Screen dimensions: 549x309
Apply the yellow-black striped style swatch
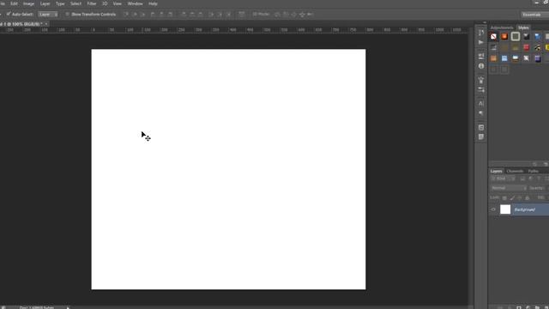point(538,47)
